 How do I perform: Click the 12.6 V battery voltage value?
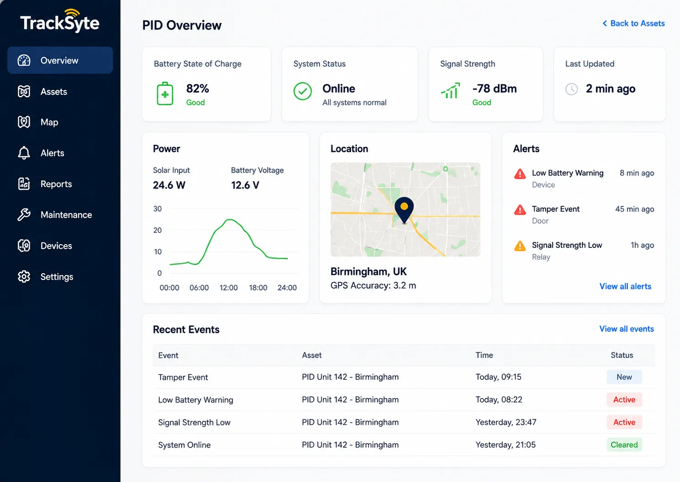[245, 185]
